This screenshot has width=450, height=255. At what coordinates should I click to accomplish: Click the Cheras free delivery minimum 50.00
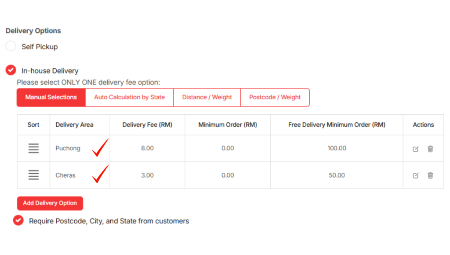[x=337, y=175]
